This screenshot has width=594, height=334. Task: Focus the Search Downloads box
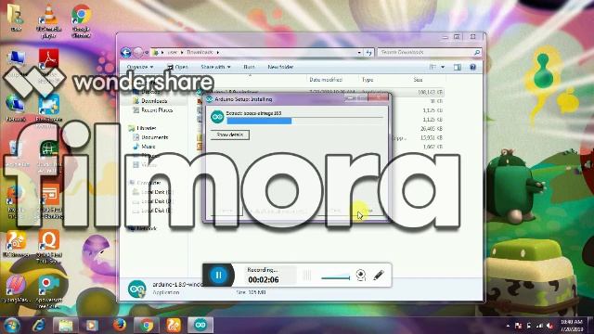pyautogui.click(x=425, y=52)
